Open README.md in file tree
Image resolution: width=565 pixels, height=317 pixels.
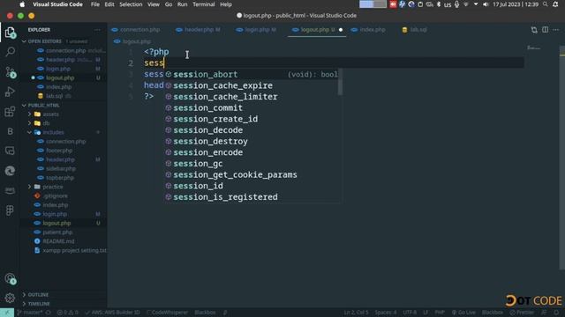coord(58,241)
